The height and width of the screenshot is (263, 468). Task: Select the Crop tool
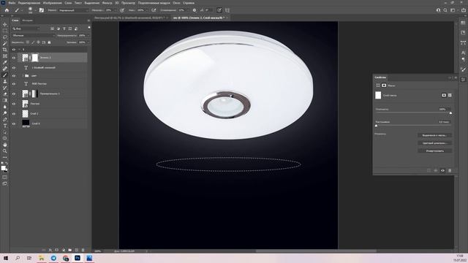pos(5,50)
